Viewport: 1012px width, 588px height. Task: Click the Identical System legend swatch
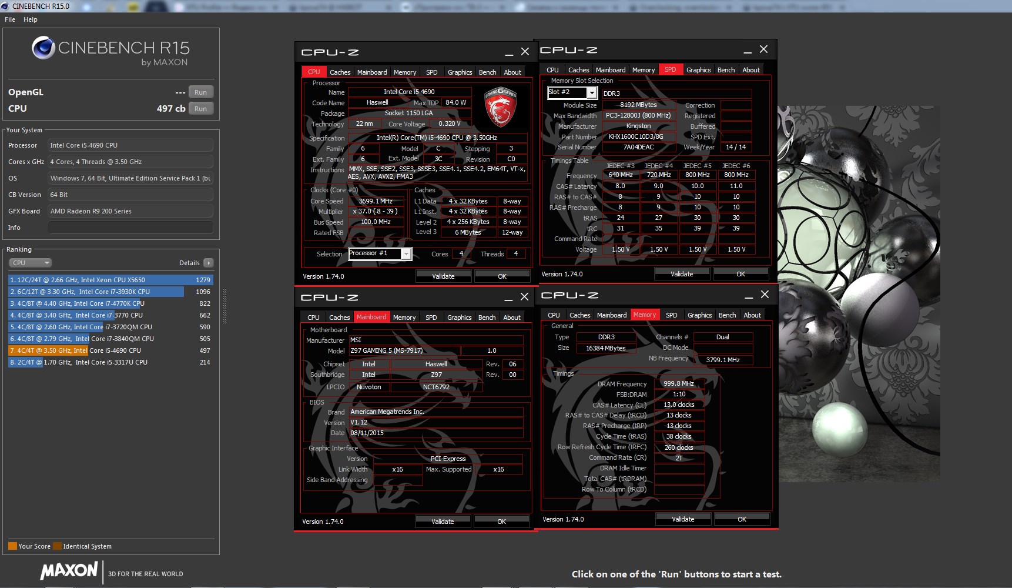(x=57, y=546)
